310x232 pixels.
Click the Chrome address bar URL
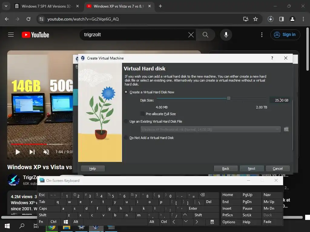(83, 19)
